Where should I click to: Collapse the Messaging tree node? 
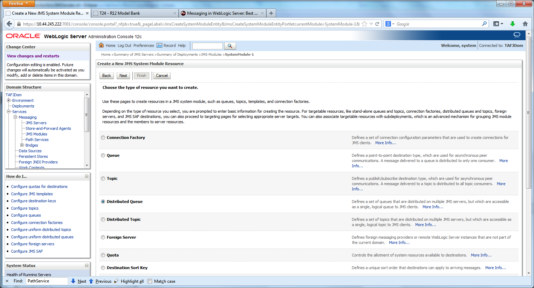pos(15,117)
